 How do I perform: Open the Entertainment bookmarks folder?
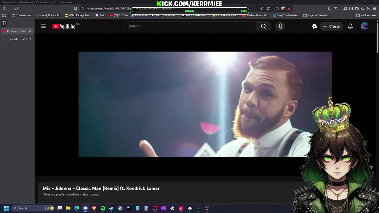21,15
